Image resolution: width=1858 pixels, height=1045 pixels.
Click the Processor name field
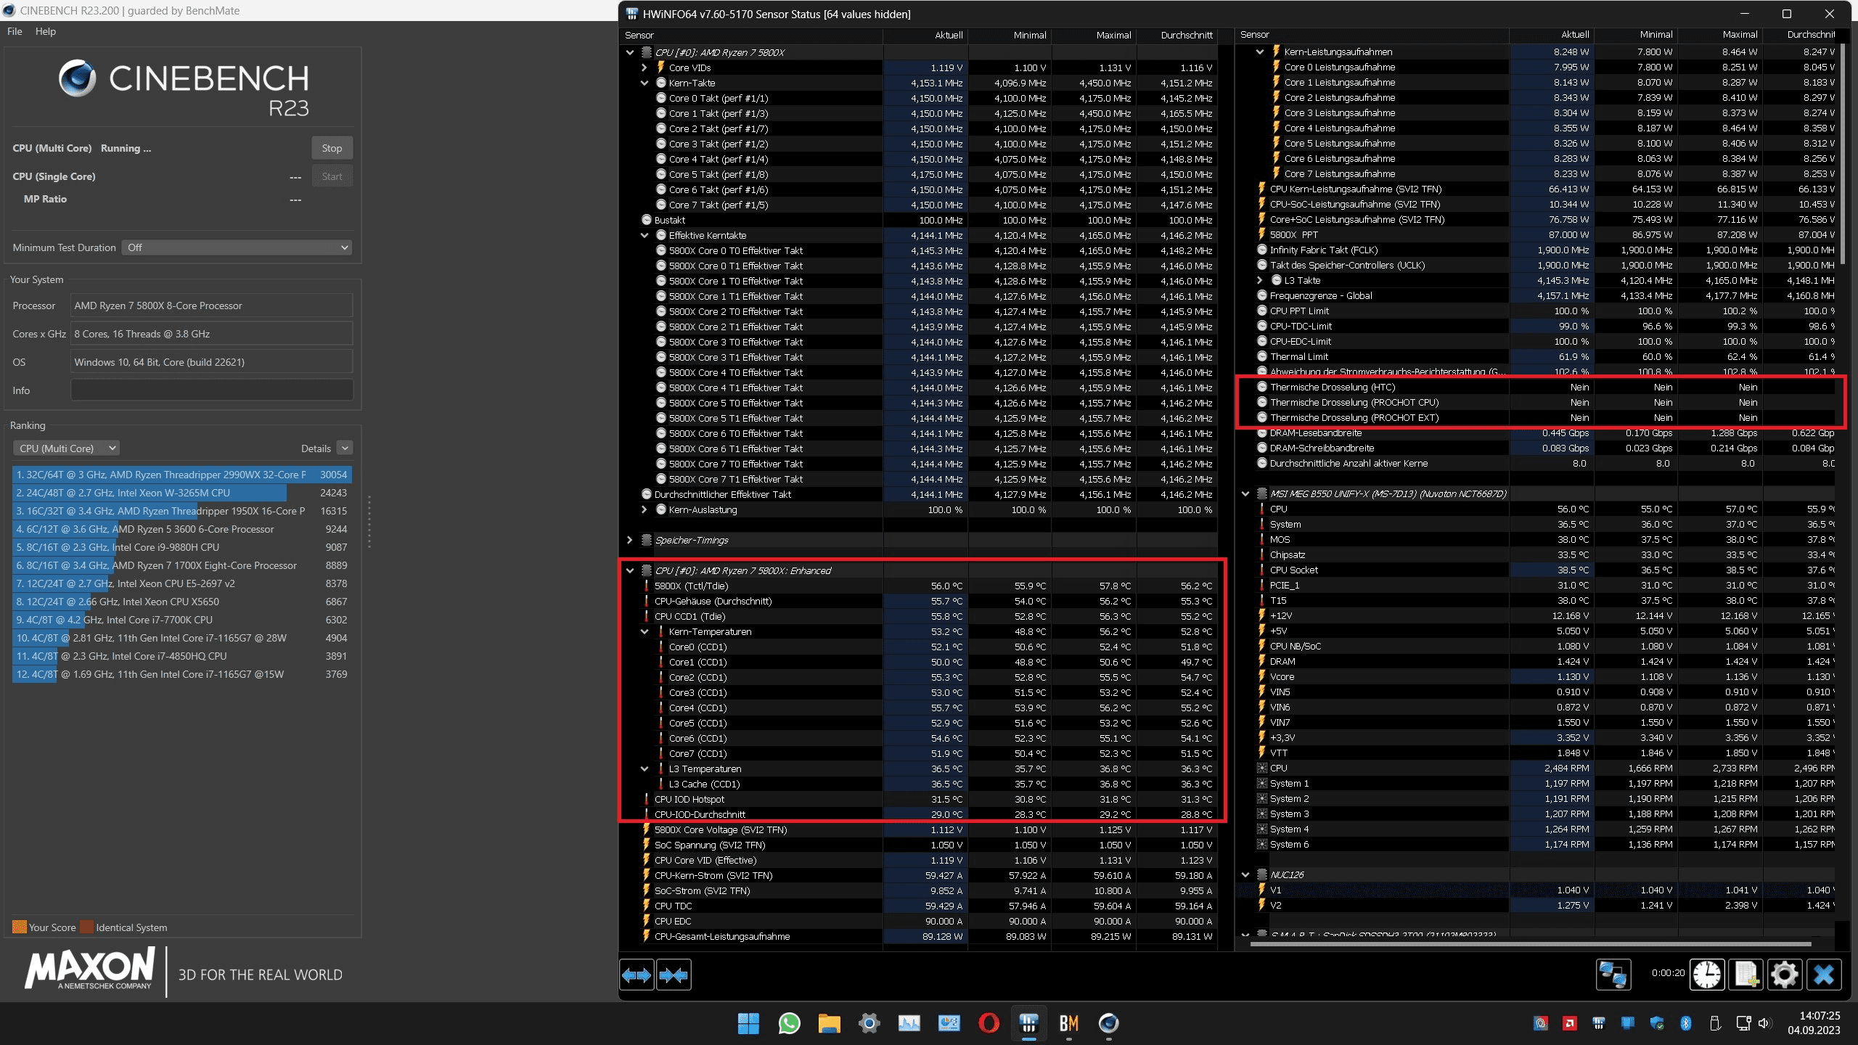pos(212,306)
